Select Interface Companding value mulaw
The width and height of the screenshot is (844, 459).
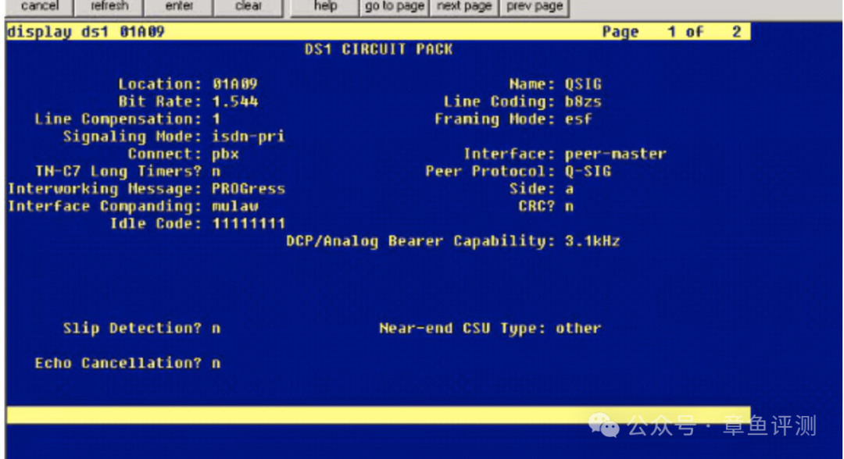click(235, 206)
